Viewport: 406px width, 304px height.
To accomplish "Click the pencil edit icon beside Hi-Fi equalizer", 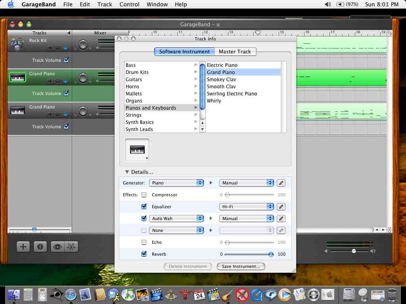I will pyautogui.click(x=281, y=207).
